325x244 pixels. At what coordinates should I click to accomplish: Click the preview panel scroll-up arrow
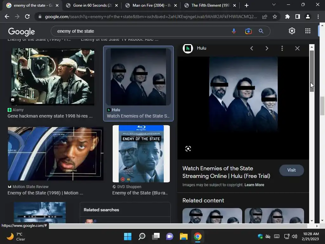[x=312, y=47]
